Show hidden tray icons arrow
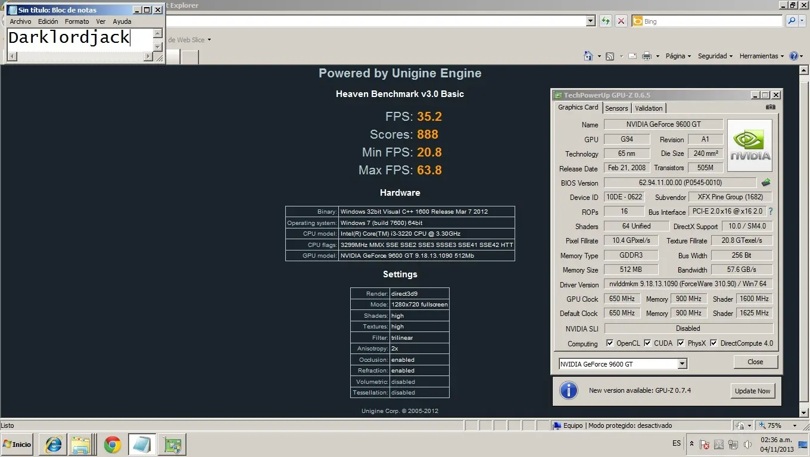The width and height of the screenshot is (810, 457). (x=691, y=444)
